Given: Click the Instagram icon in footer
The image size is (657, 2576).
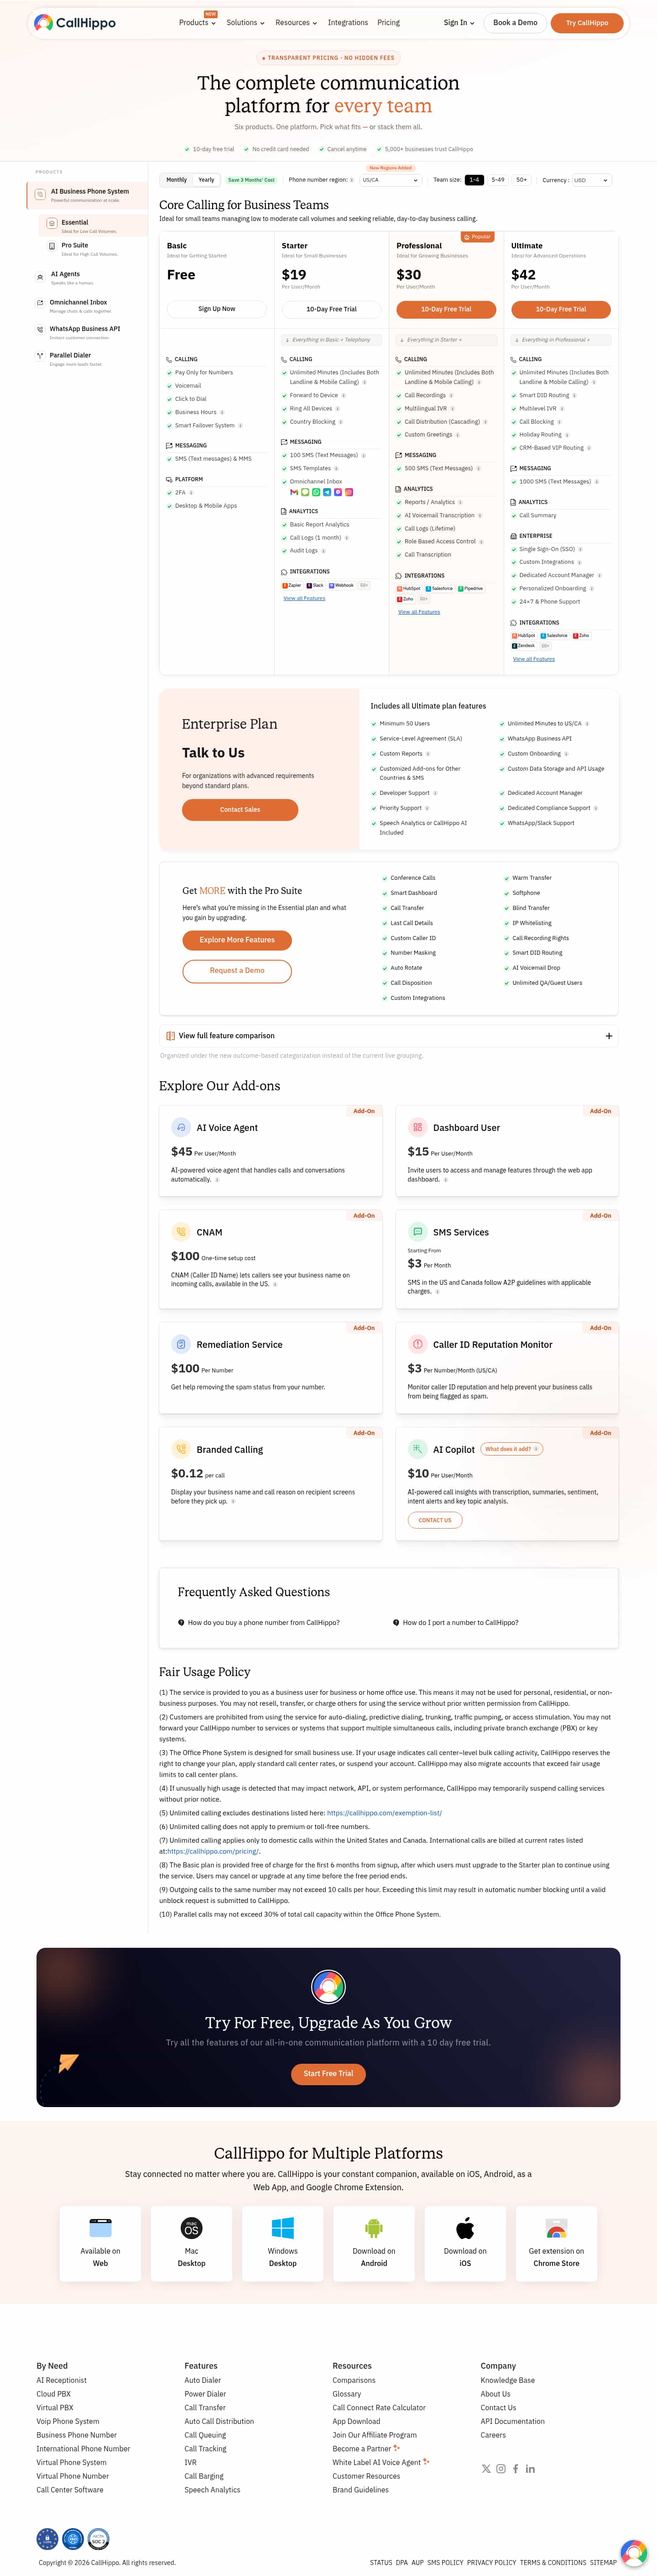Looking at the screenshot, I should coord(501,2468).
